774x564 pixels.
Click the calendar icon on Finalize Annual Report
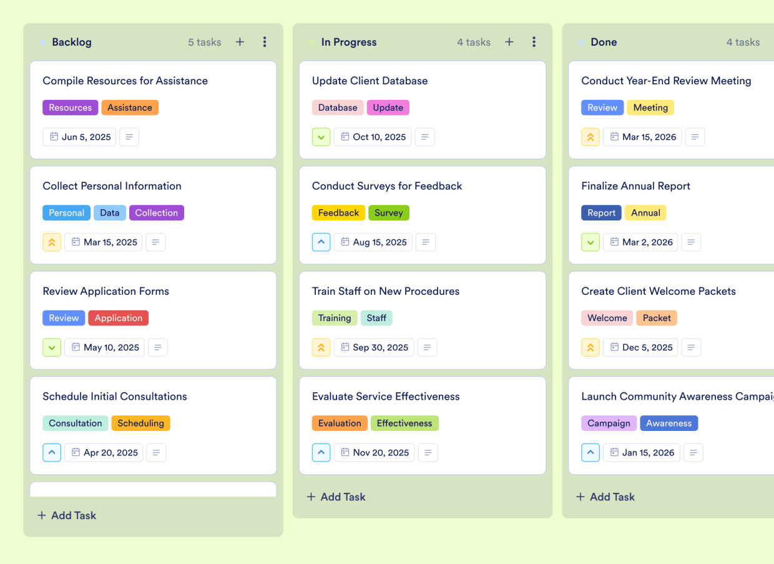[615, 242]
